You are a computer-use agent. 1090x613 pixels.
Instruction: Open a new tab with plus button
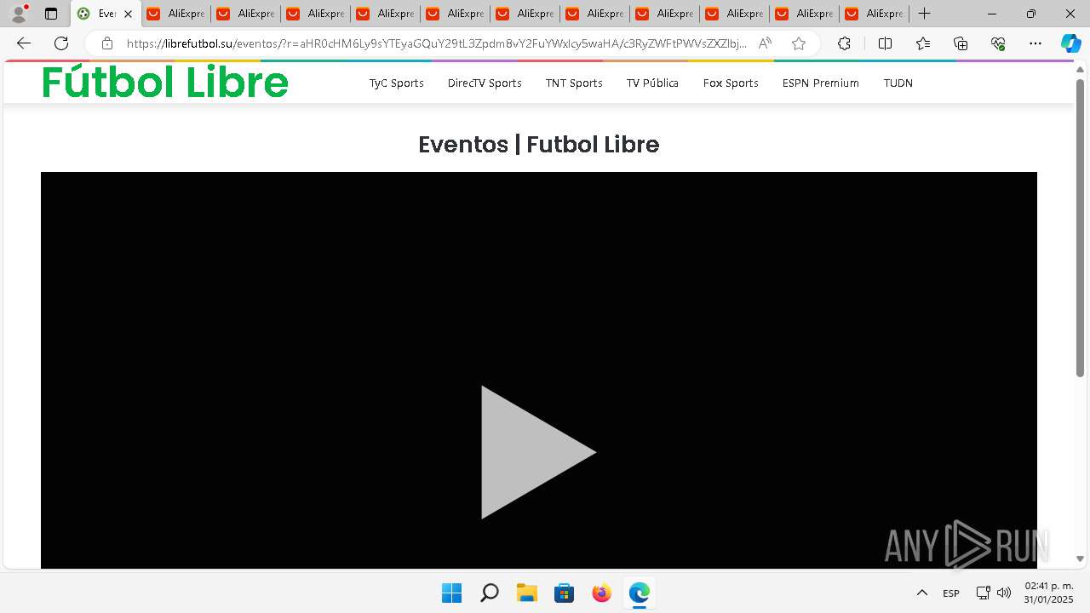[x=924, y=14]
